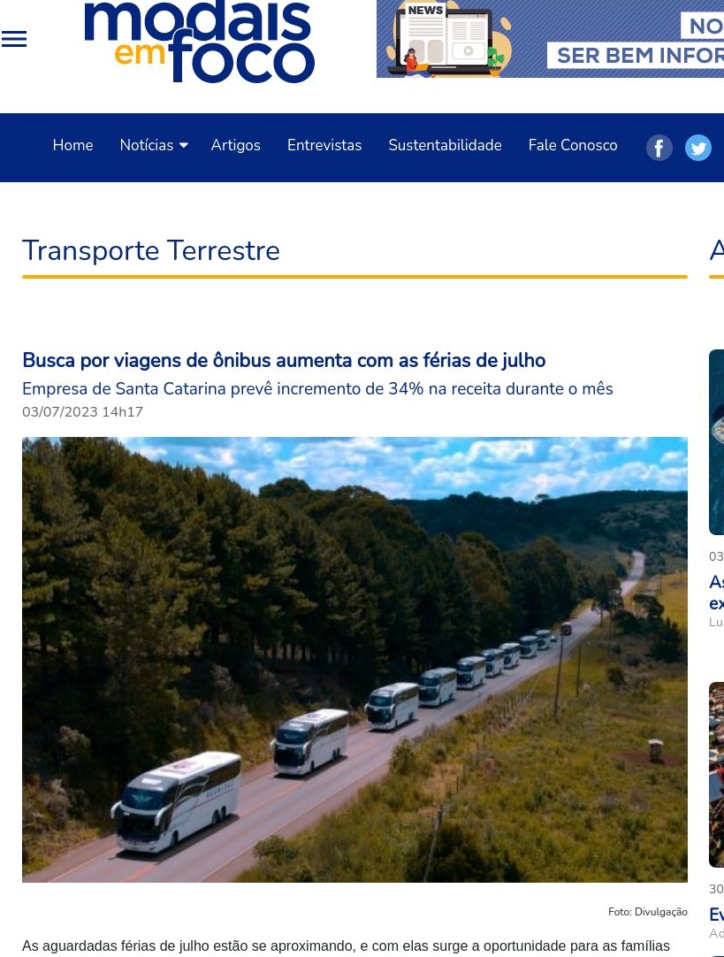The image size is (724, 957).
Task: Click the Santa Catarina 34% subtitle
Action: click(x=317, y=389)
